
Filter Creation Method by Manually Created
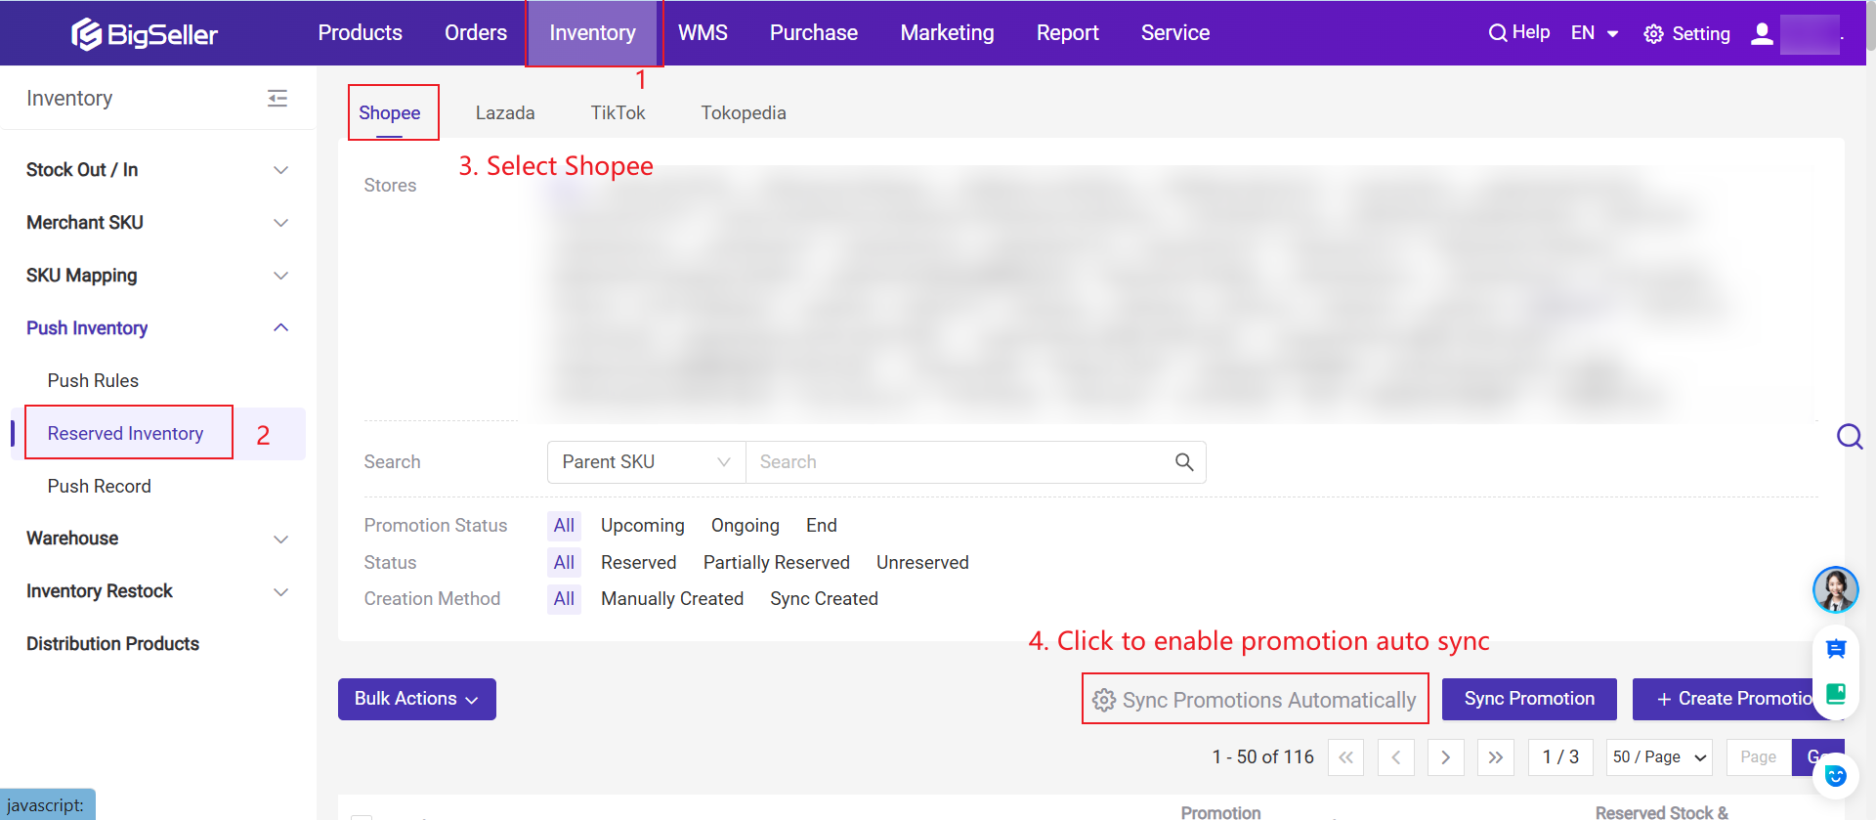672,599
